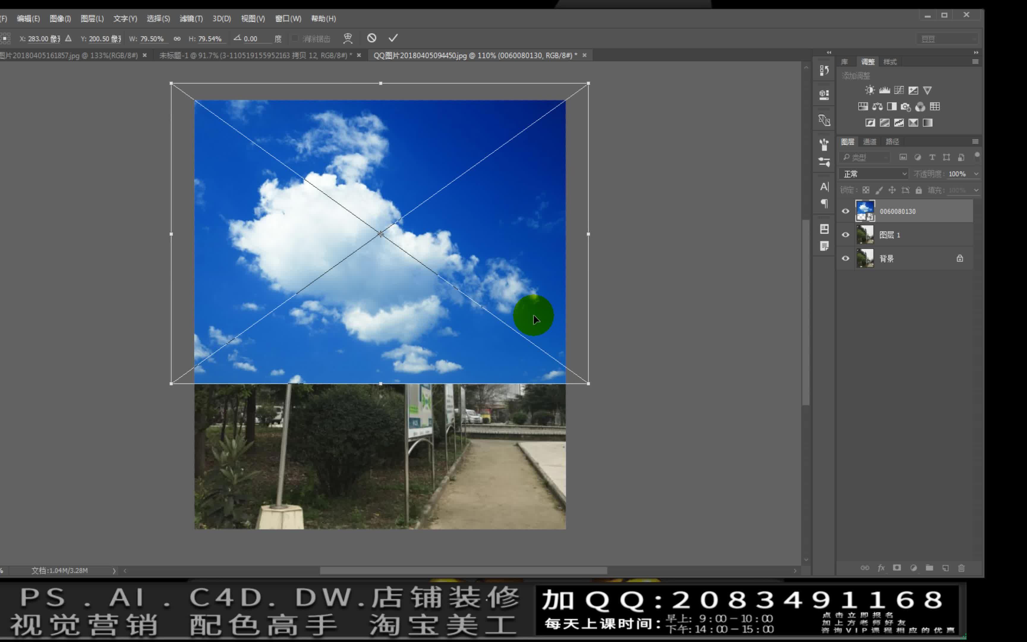Select the Curves adjustment icon

pyautogui.click(x=899, y=90)
